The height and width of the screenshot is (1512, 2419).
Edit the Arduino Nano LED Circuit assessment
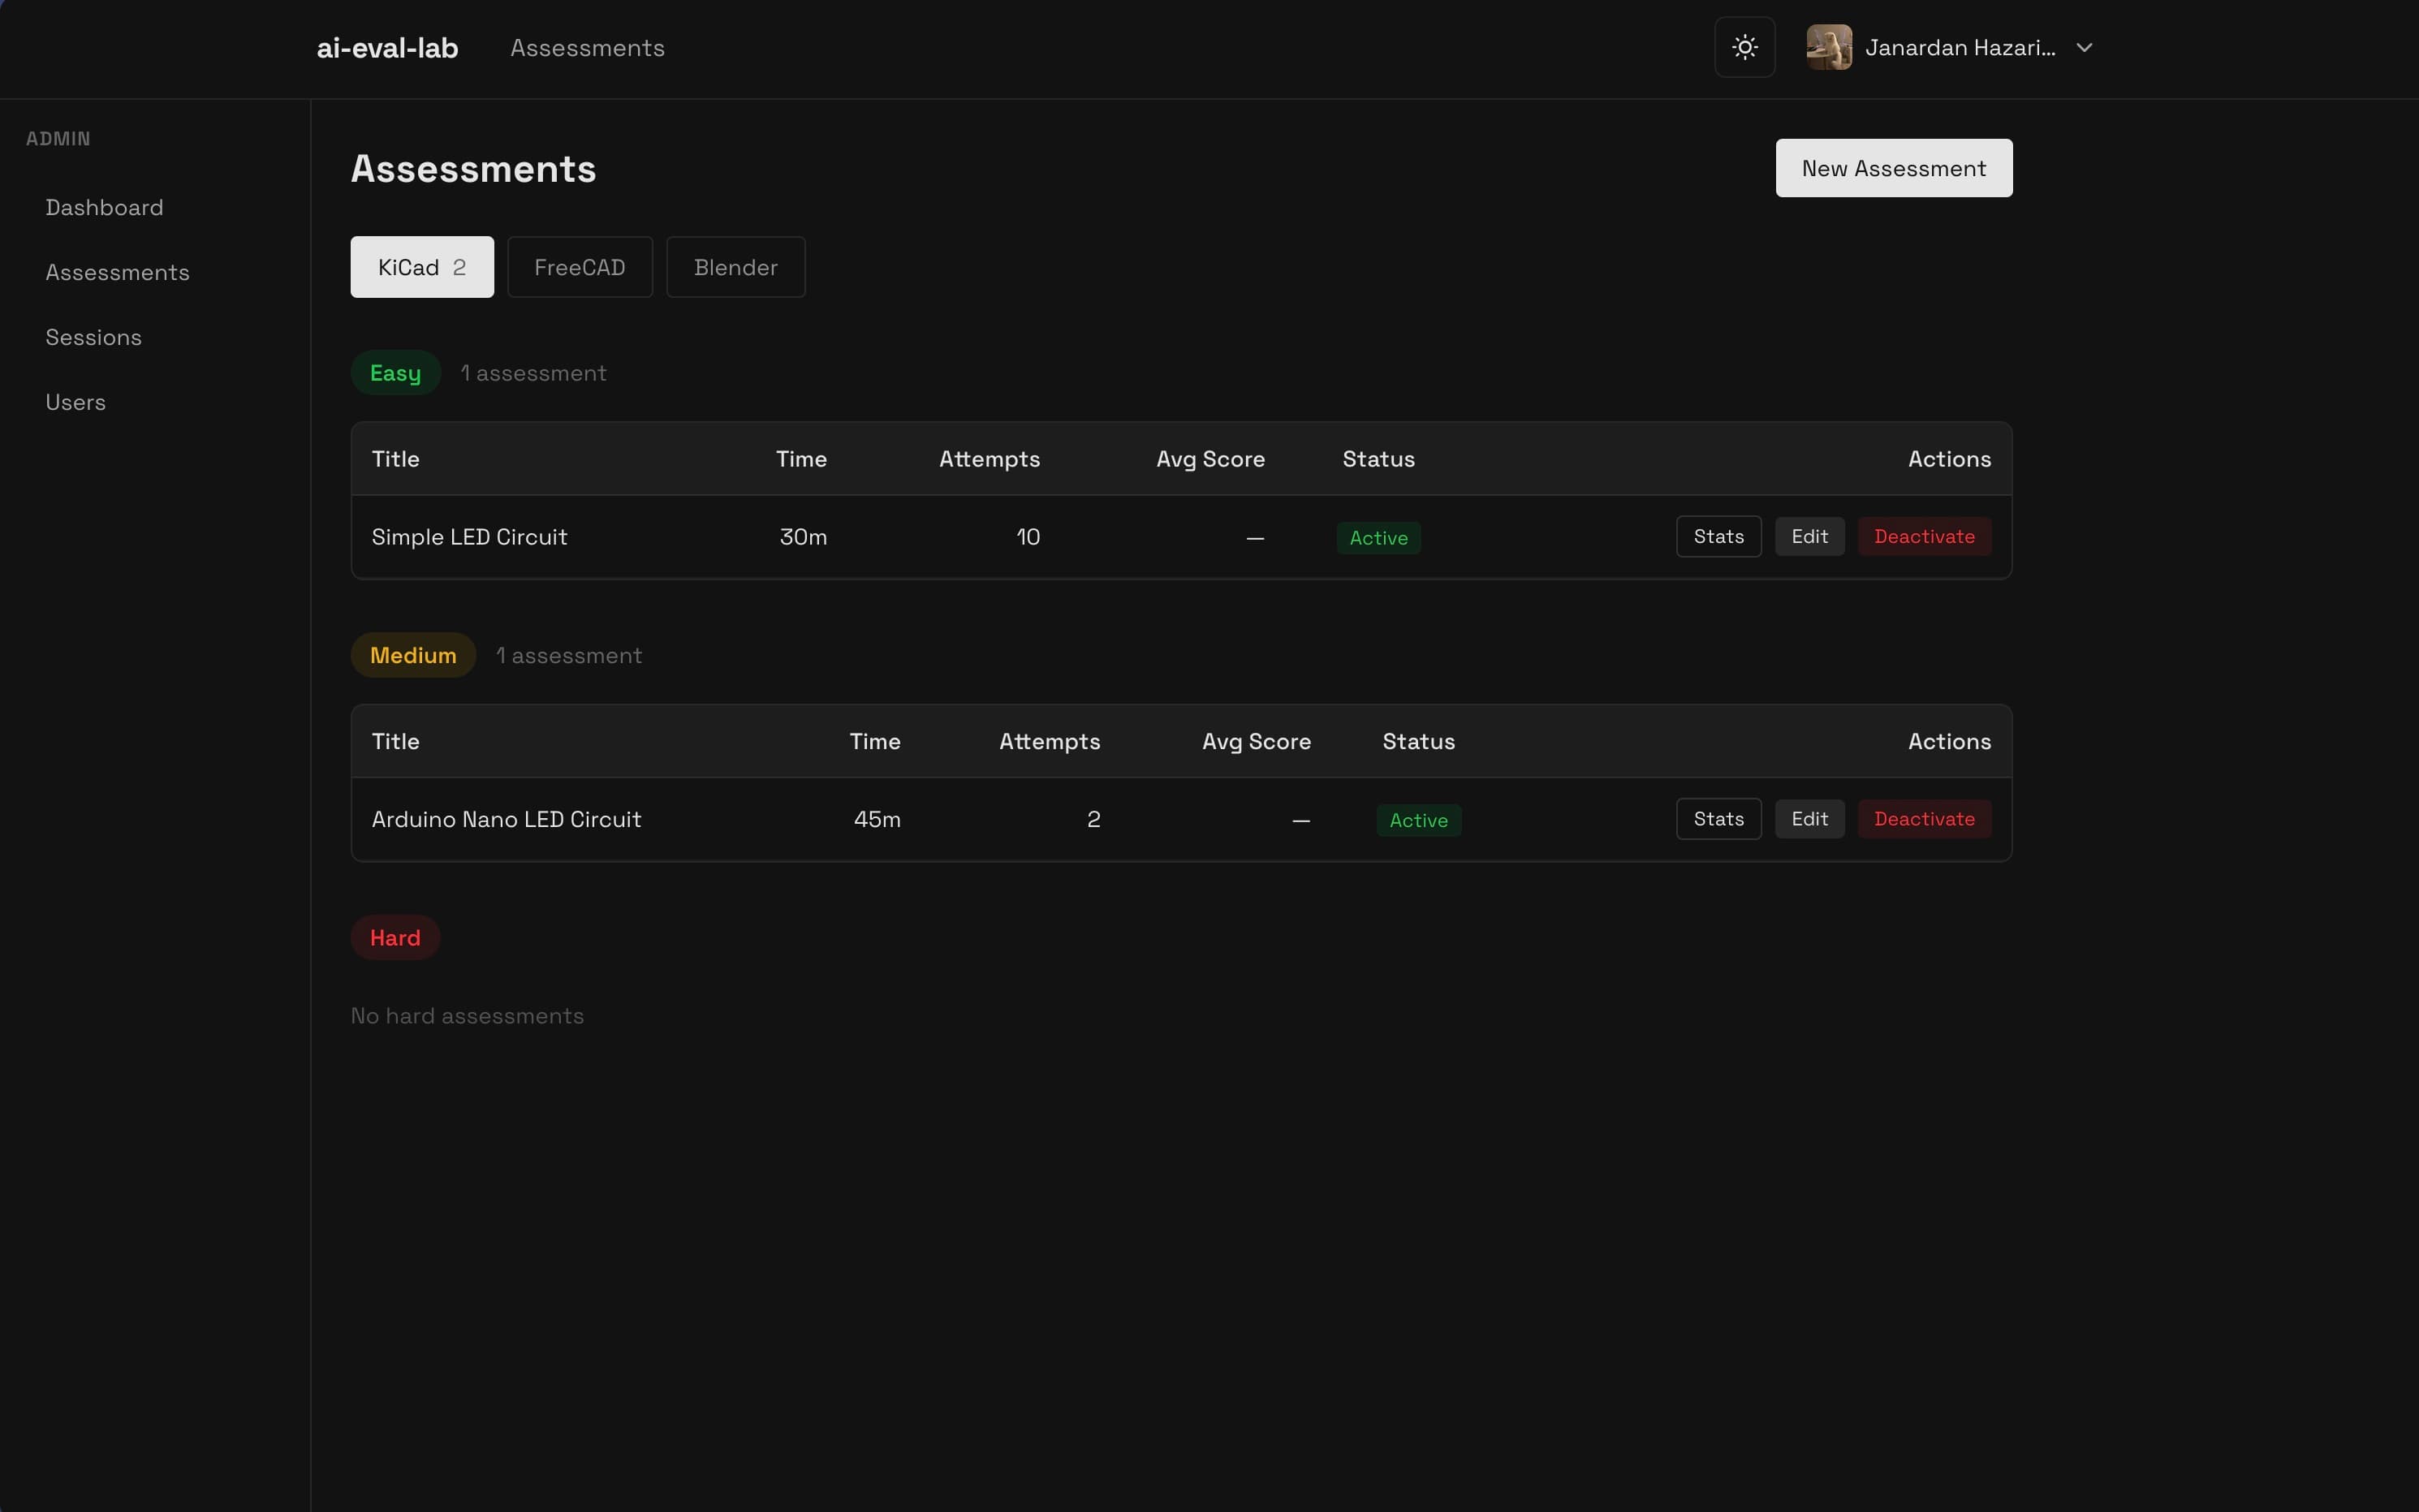click(x=1809, y=819)
